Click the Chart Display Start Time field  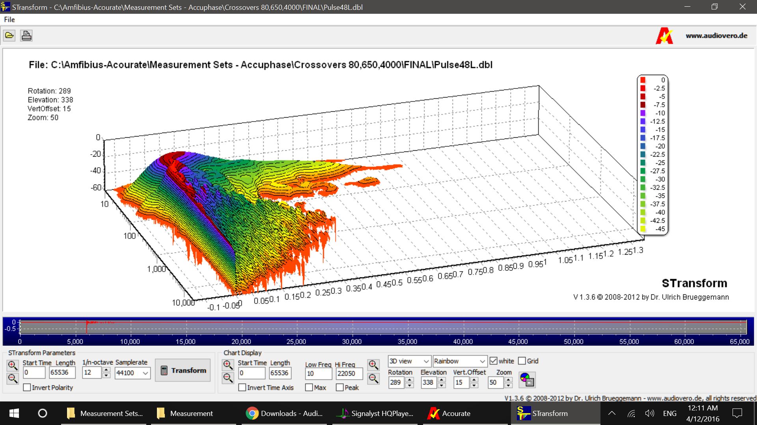click(252, 373)
